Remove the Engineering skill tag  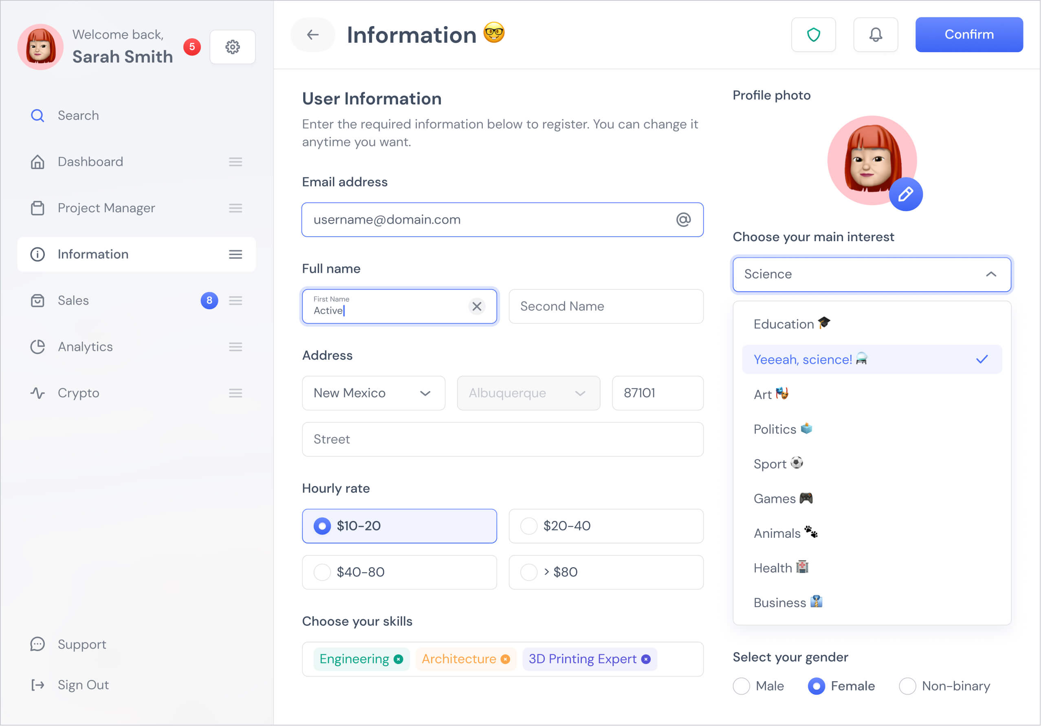[x=398, y=659]
